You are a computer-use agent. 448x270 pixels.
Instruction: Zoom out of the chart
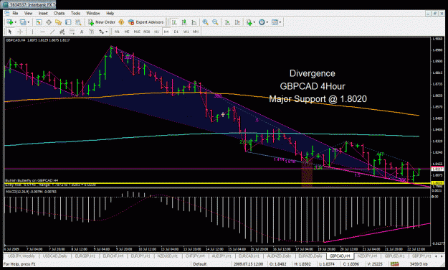coord(215,22)
